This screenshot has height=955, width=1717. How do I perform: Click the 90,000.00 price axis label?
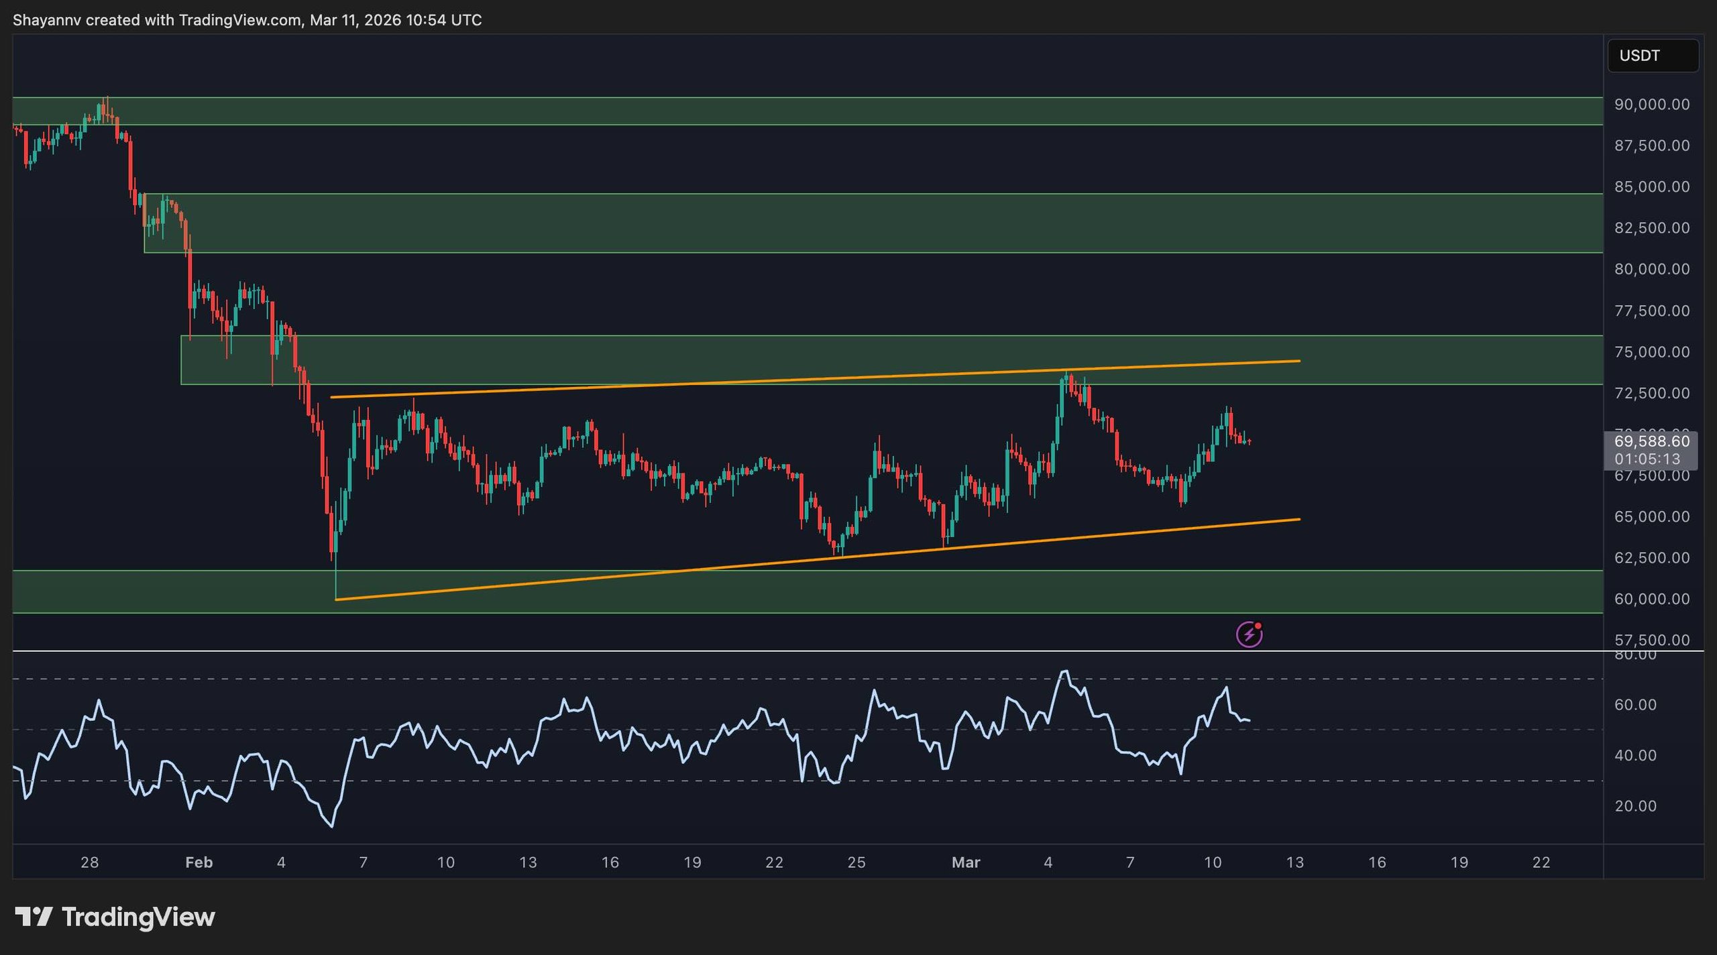(x=1651, y=105)
